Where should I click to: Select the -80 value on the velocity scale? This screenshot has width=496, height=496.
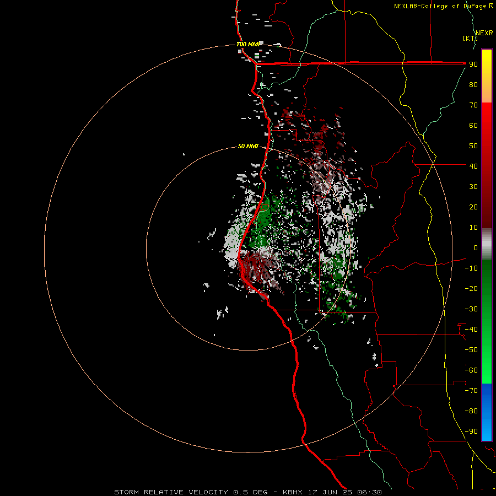pos(471,411)
